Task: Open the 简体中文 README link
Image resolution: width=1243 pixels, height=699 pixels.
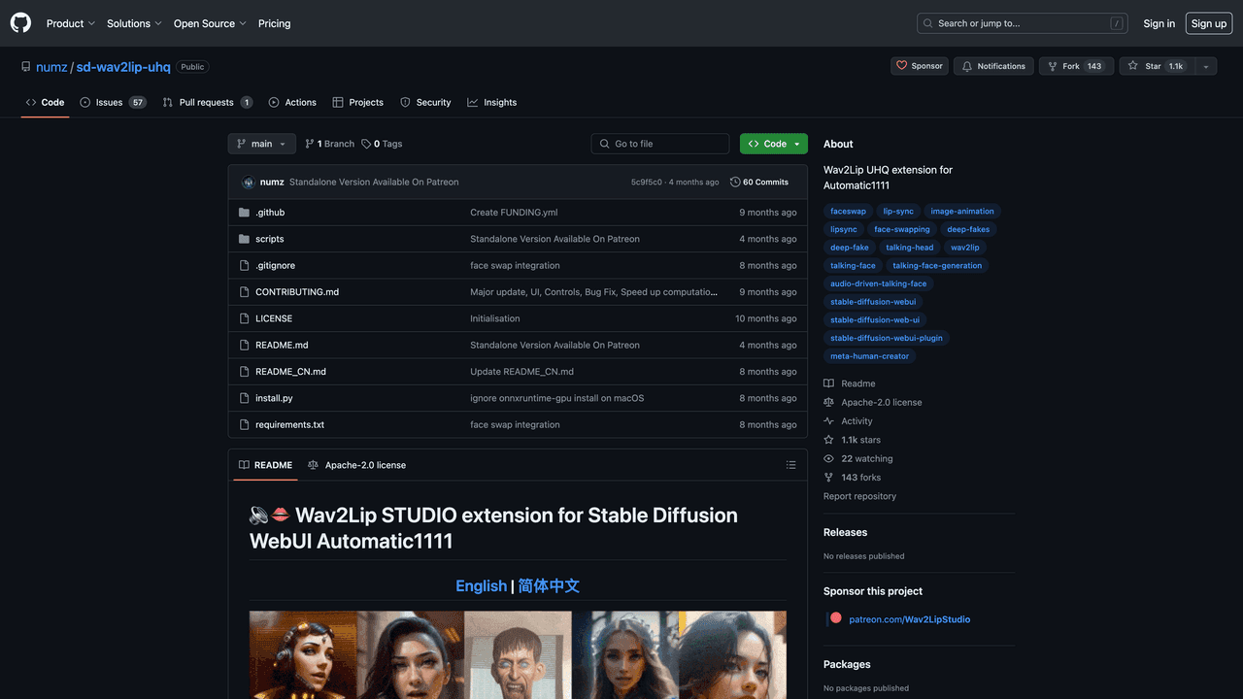Action: [549, 585]
